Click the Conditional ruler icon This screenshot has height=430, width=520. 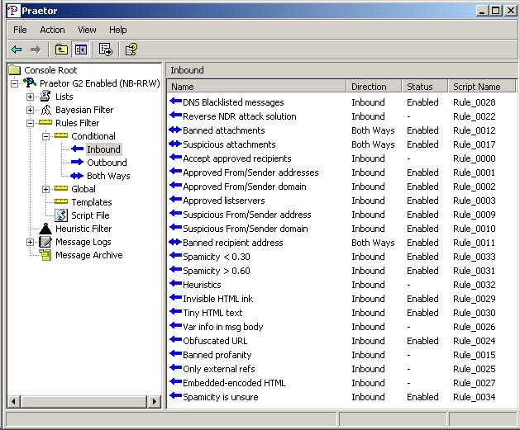61,135
